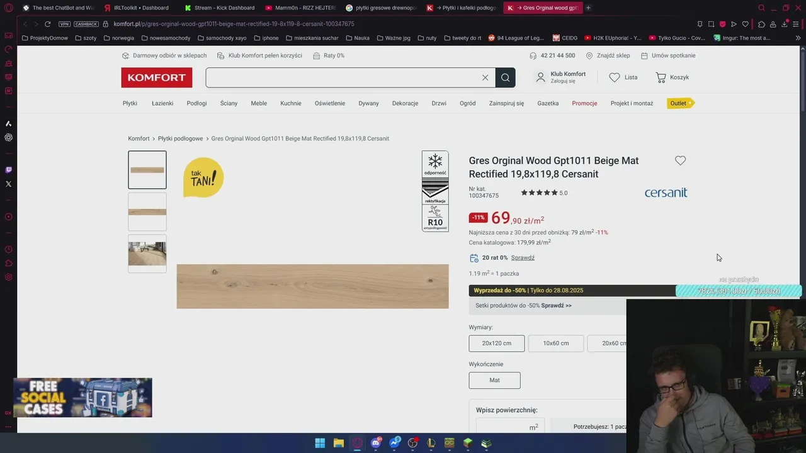The height and width of the screenshot is (453, 806).
Task: Open Twitch from Opera sidebar
Action: [8, 170]
